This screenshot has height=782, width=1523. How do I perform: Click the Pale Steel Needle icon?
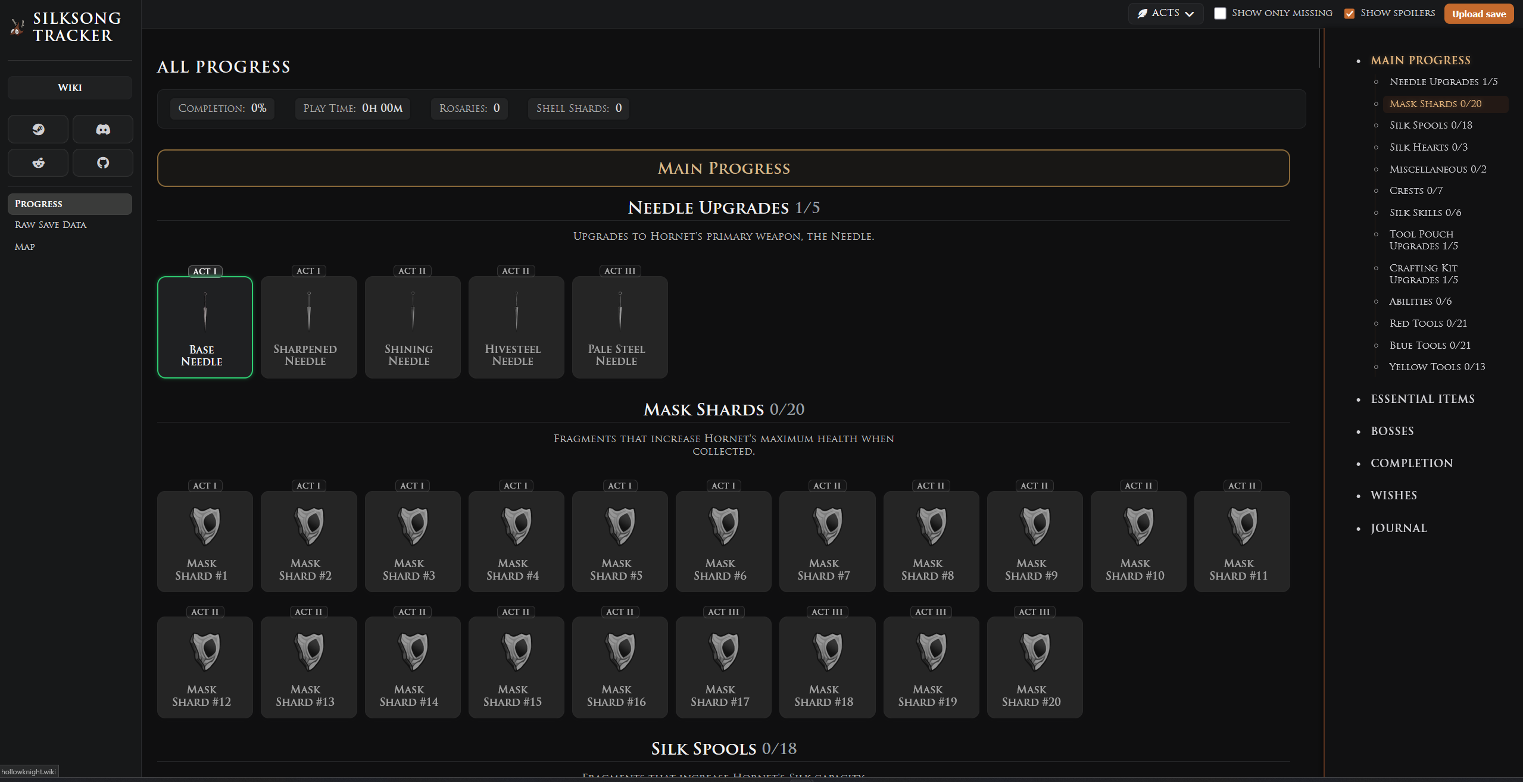click(x=620, y=311)
